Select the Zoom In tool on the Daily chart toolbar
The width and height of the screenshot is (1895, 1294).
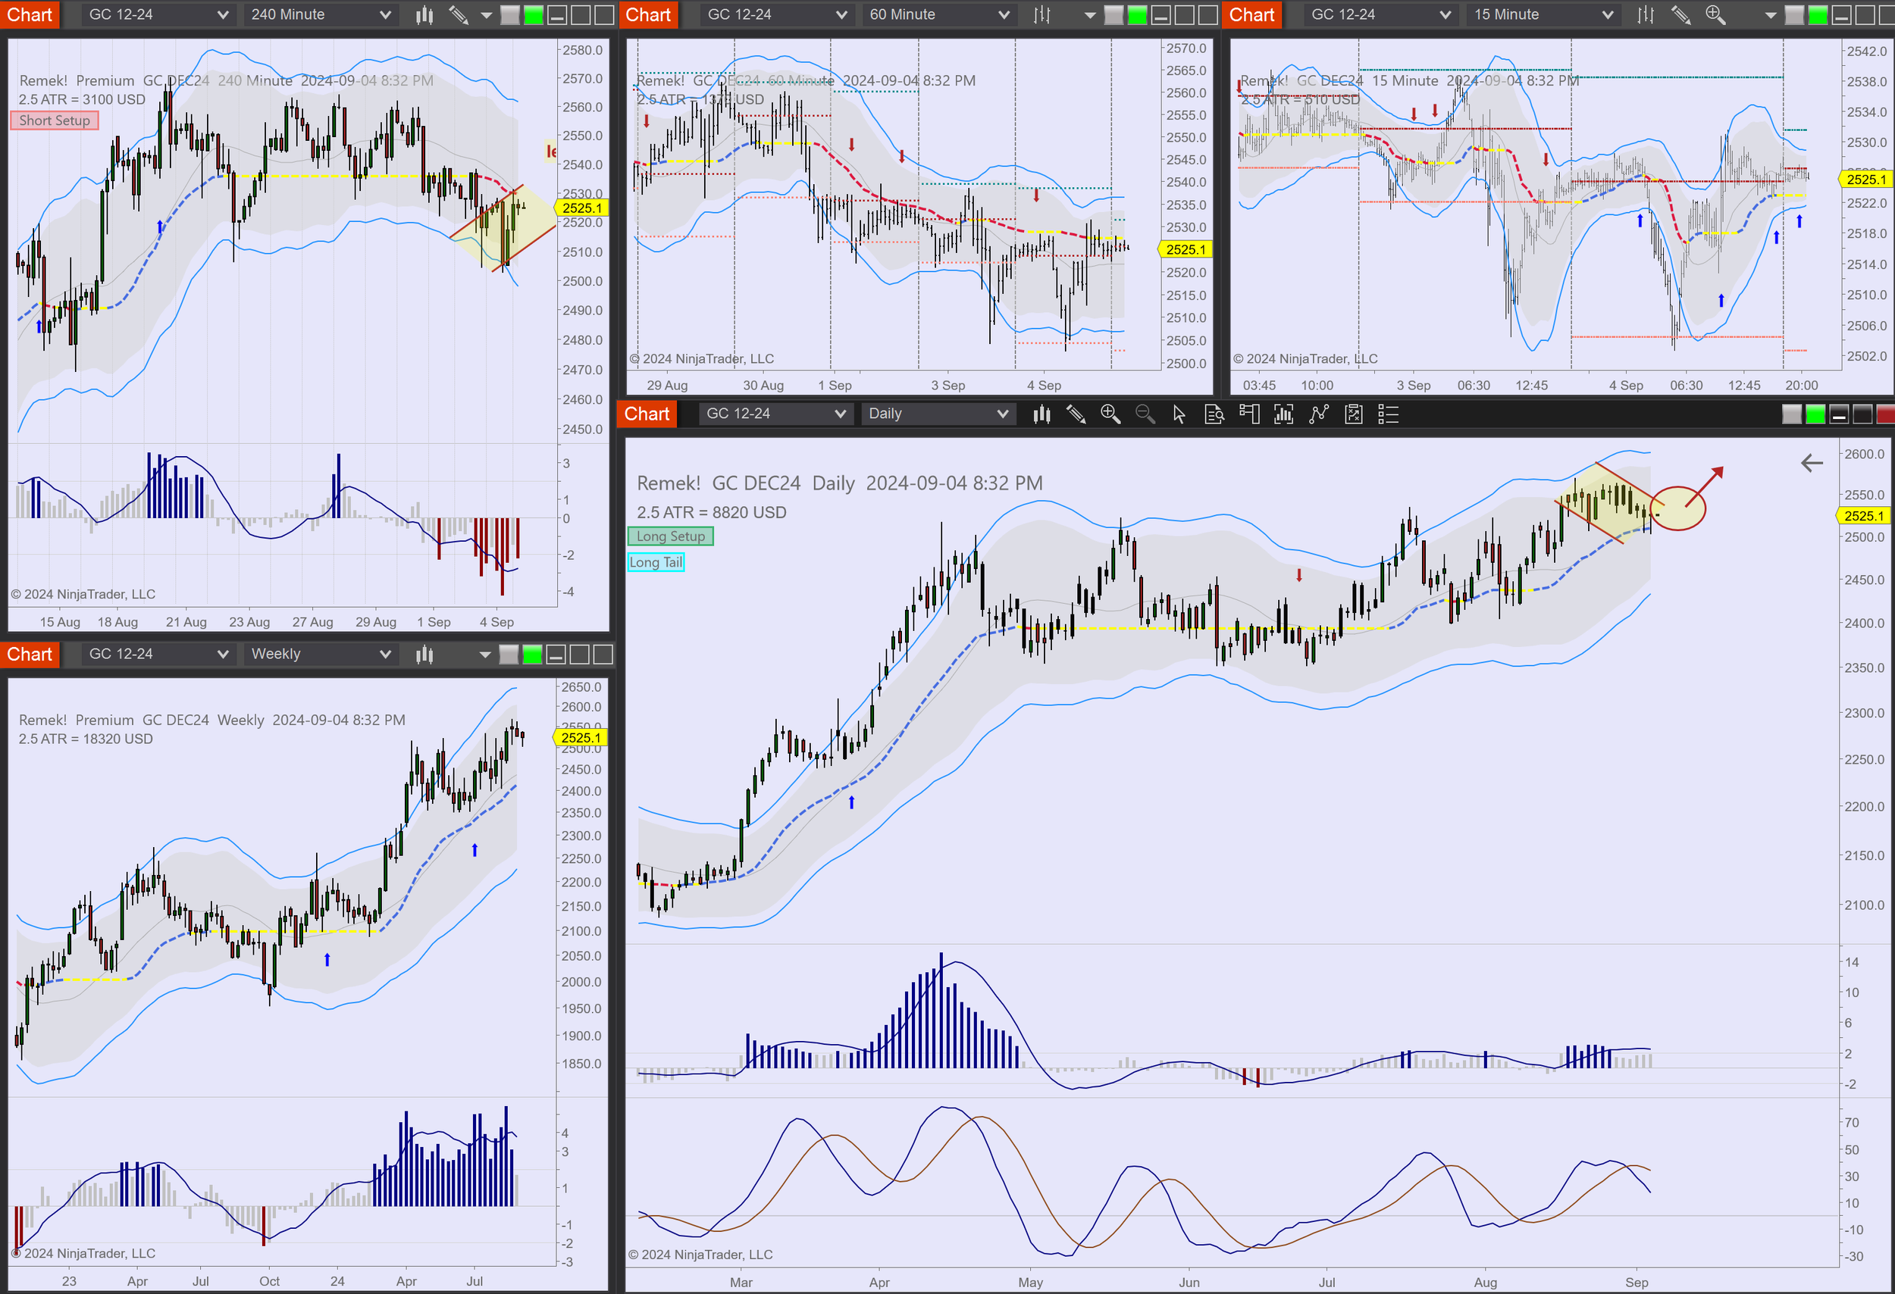[1110, 414]
